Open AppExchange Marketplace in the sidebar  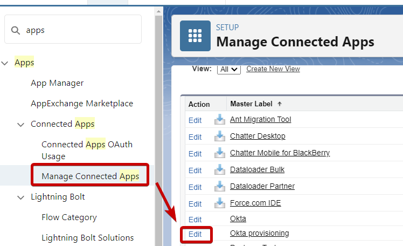tap(82, 104)
